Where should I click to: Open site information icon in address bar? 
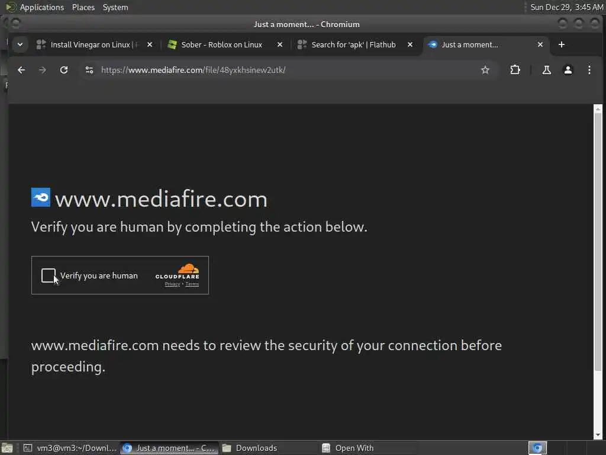[89, 70]
